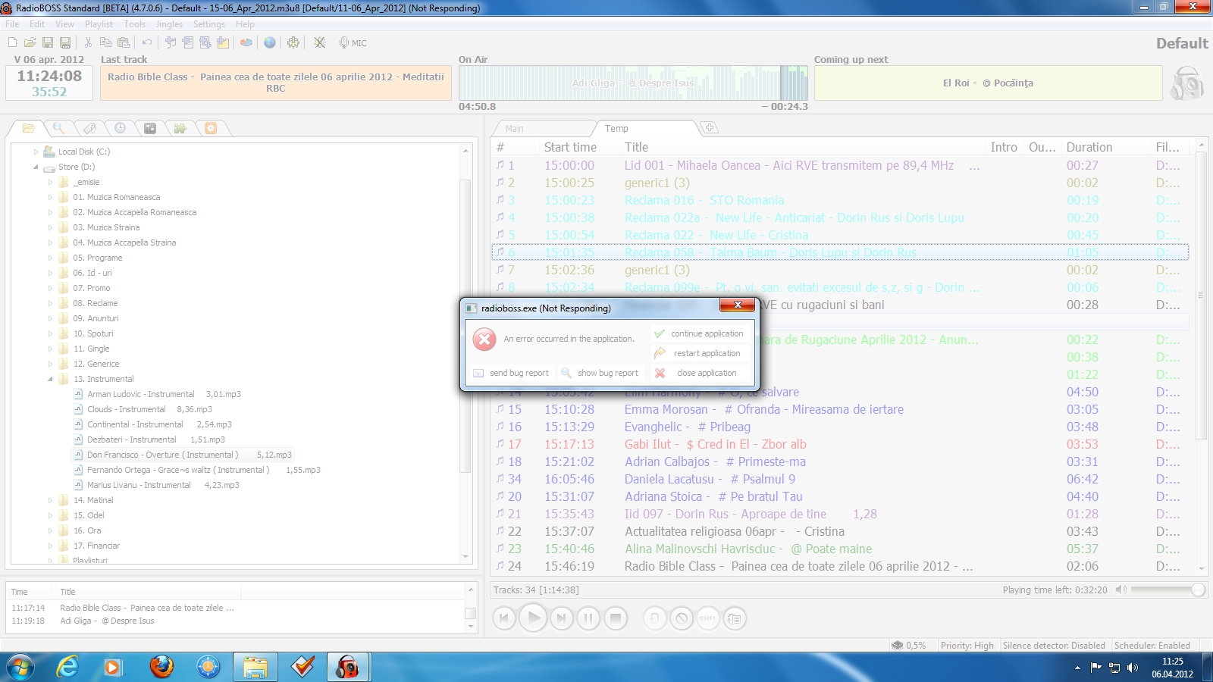
Task: Copy selected track from toolbar
Action: click(x=105, y=42)
